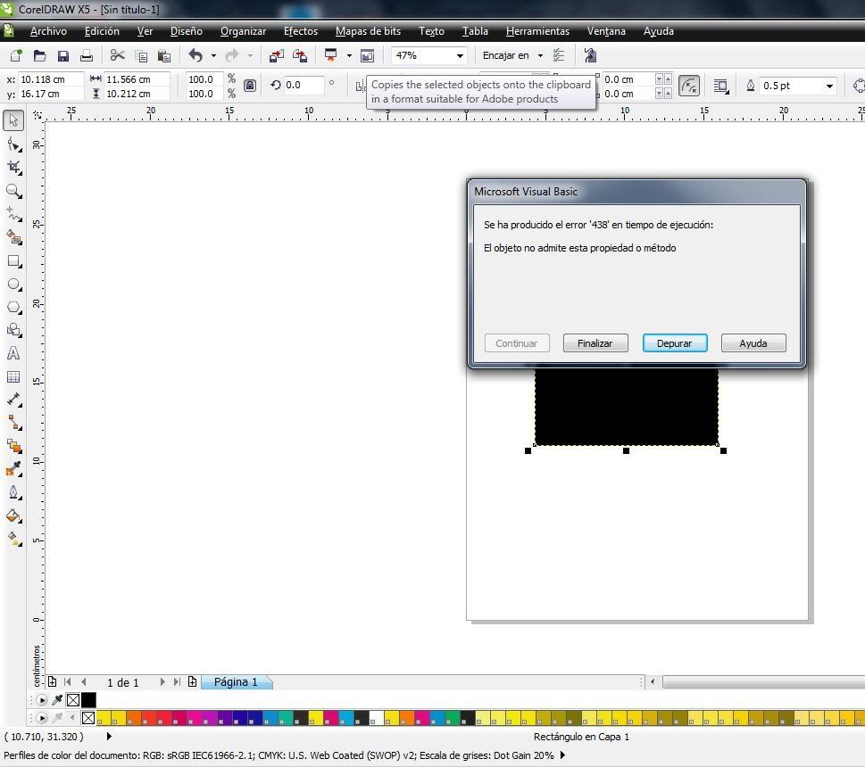Click the Finalizar button
This screenshot has width=865, height=767.
(595, 343)
